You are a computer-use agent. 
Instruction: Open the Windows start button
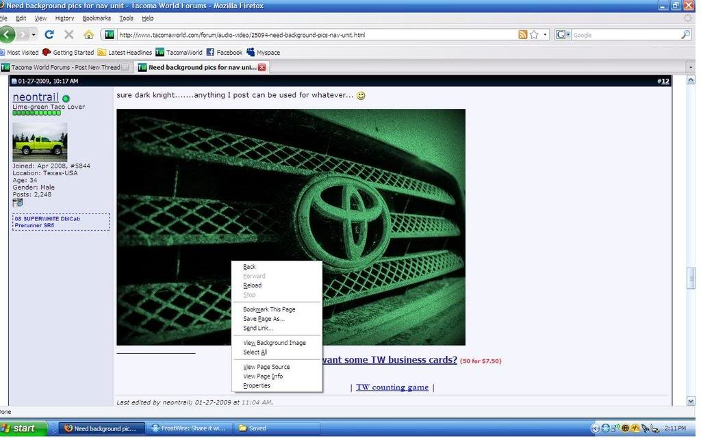click(23, 428)
